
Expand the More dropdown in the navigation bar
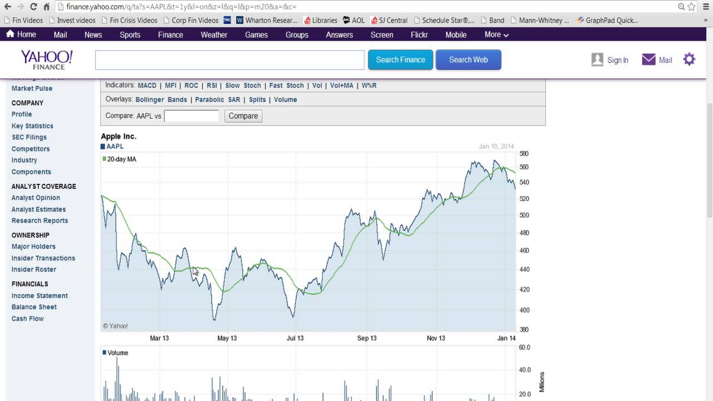[496, 35]
